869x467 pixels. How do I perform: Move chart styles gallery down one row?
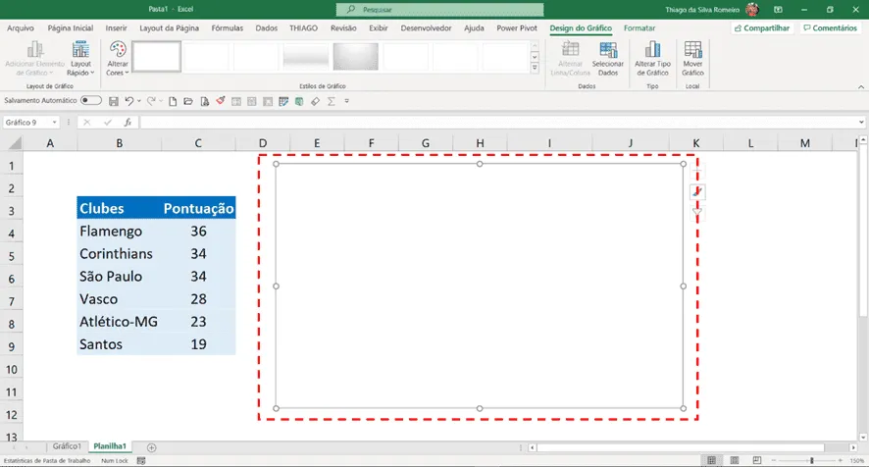click(535, 57)
